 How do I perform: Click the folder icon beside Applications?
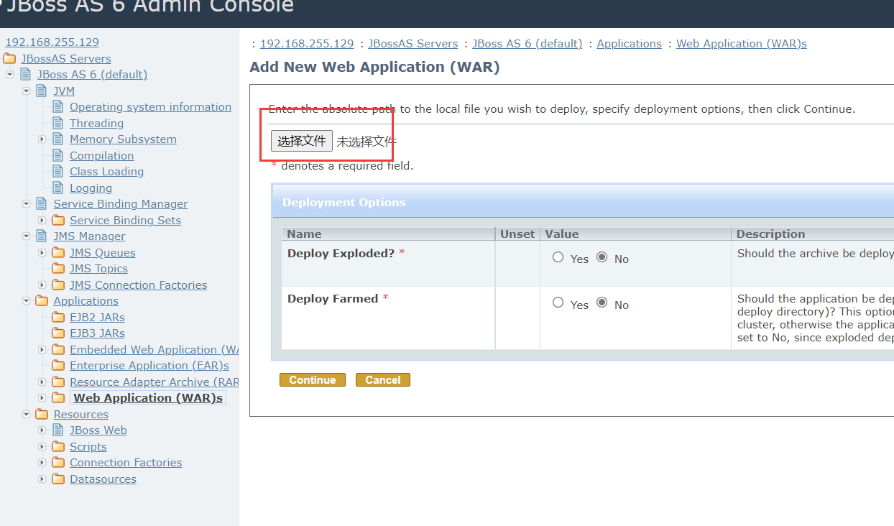[x=42, y=300]
